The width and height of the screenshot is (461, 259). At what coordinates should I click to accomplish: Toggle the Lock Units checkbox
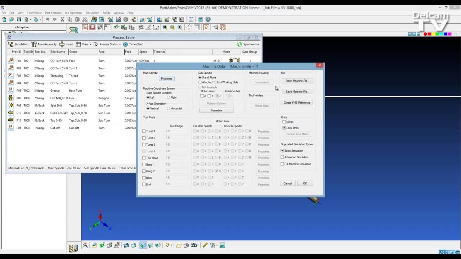click(291, 128)
